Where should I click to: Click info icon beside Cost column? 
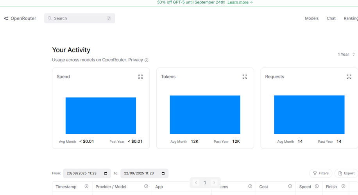tap(290, 186)
